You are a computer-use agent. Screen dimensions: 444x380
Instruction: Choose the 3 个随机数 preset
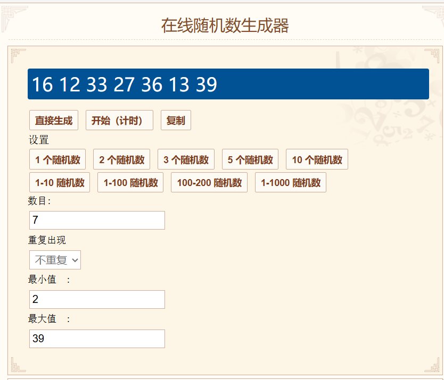click(186, 159)
